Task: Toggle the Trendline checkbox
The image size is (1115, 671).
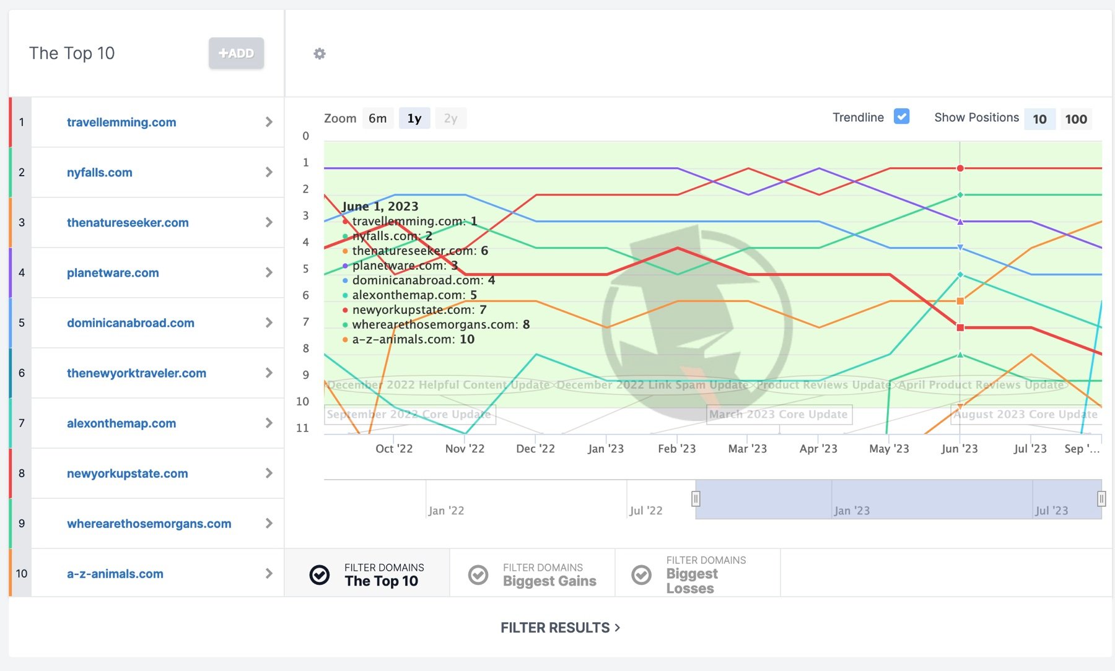Action: point(901,116)
